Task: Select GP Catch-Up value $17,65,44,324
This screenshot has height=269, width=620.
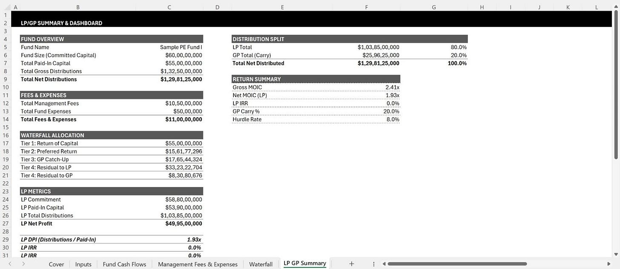Action: tap(184, 159)
